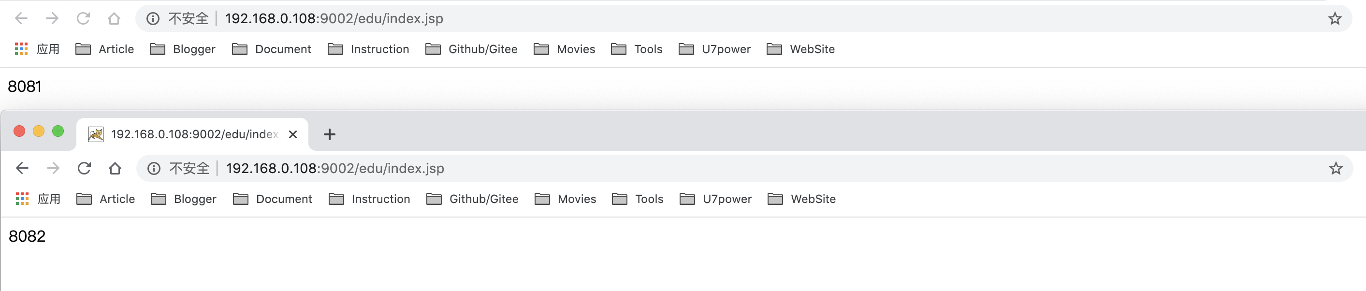Click the star icon in the 8081 window
This screenshot has height=291, width=1366.
point(1334,19)
